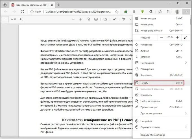Click the '100 %' zoom value

coord(169,37)
